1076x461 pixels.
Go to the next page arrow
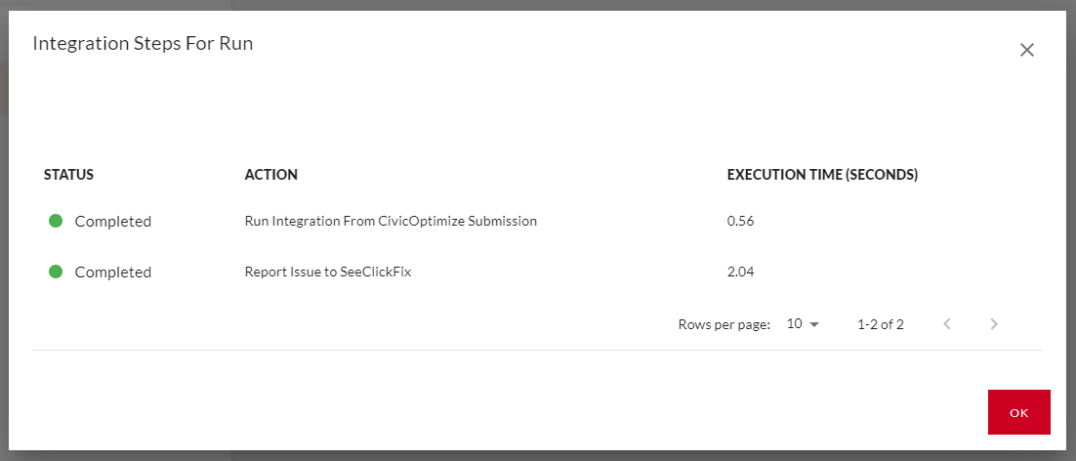994,324
